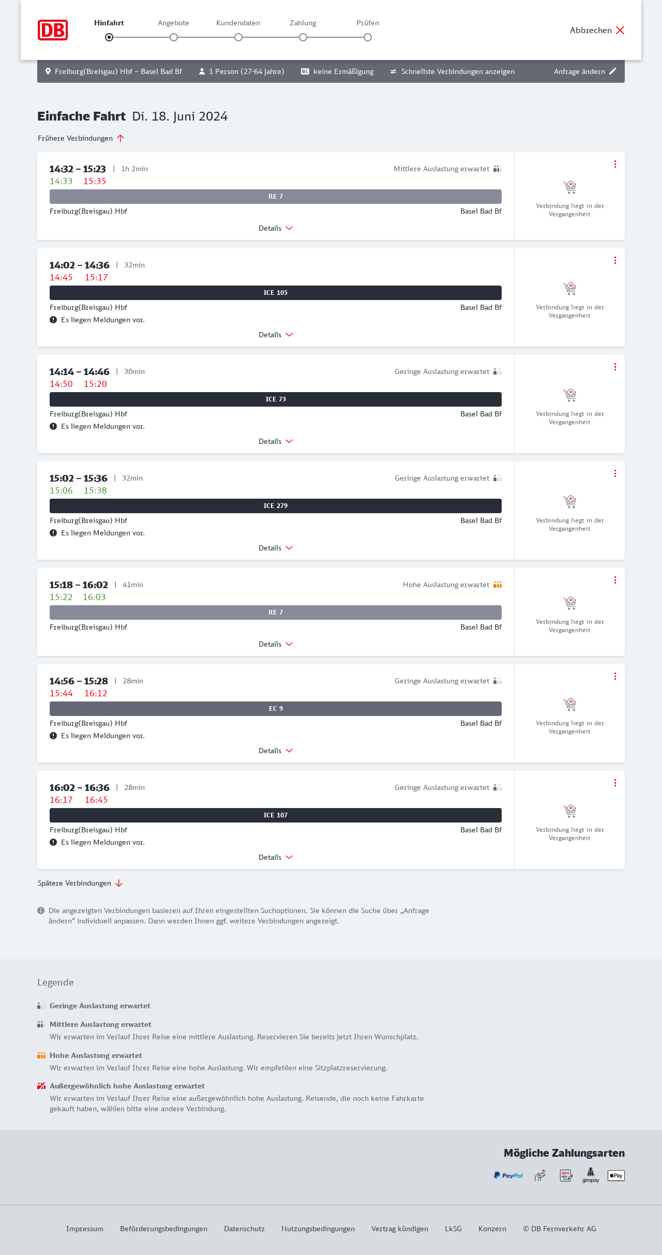Load Frühere Verbindungen
This screenshot has height=1255, width=662.
(81, 138)
